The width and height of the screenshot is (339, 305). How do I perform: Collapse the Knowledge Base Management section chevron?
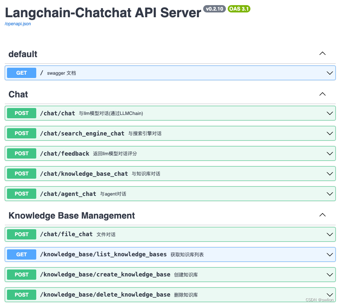(x=323, y=215)
